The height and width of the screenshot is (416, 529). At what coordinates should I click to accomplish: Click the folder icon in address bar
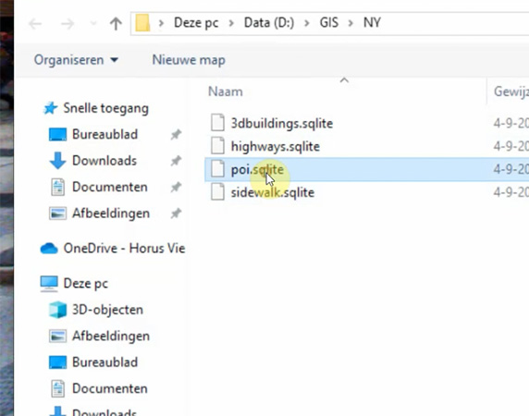coord(142,23)
